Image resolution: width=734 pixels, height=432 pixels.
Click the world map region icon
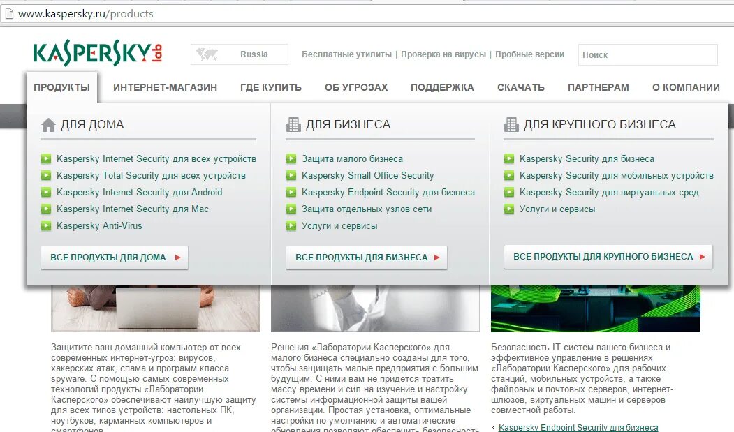(x=207, y=54)
